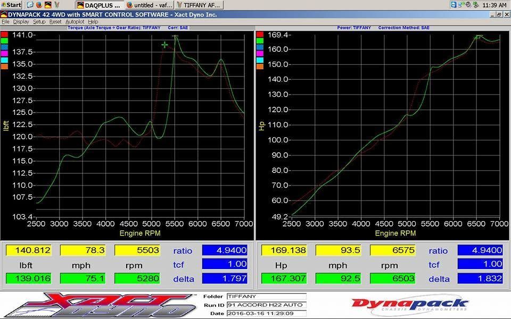Select the blue run swatch on the power graph
Viewport: 511px width, 319px height.
(x=260, y=47)
